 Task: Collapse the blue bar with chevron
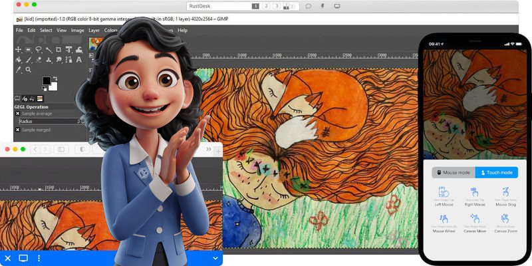[x=215, y=258]
